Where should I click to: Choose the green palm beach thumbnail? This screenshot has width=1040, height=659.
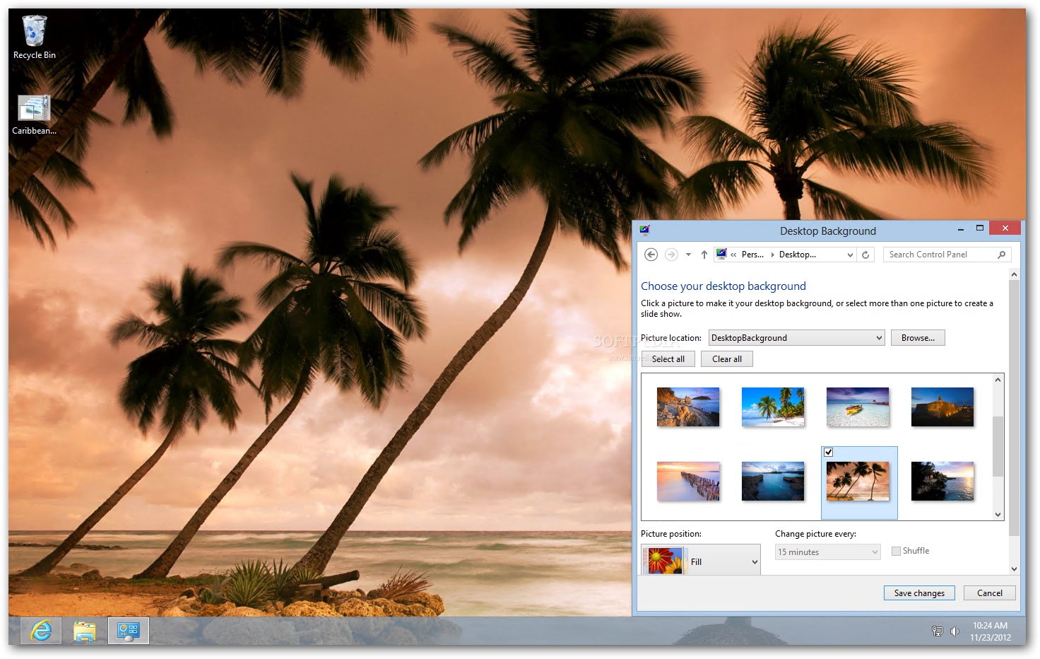(x=773, y=407)
